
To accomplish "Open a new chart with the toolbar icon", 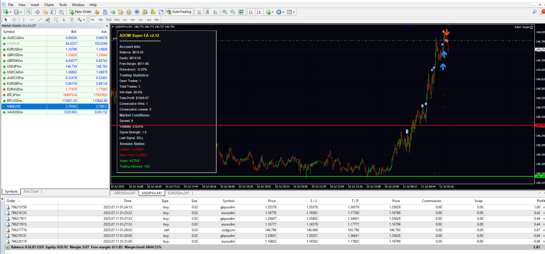I will tap(6, 12).
